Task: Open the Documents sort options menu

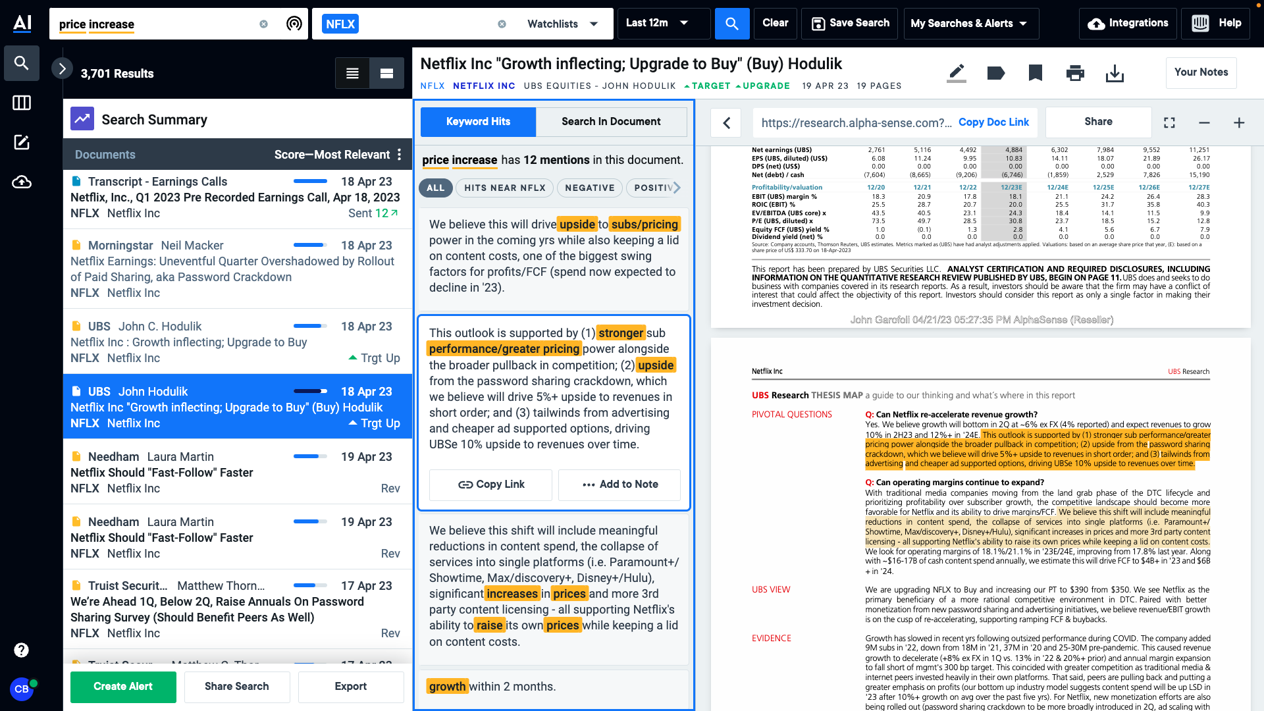Action: click(399, 154)
